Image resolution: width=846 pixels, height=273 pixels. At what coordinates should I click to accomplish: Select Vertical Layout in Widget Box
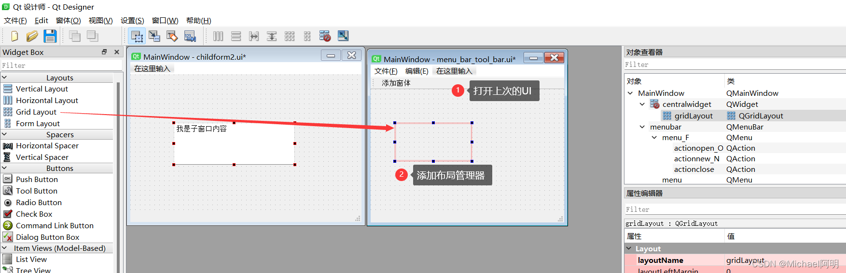tap(42, 89)
